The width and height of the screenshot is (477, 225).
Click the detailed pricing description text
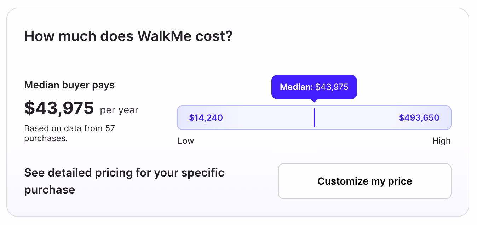(x=124, y=181)
